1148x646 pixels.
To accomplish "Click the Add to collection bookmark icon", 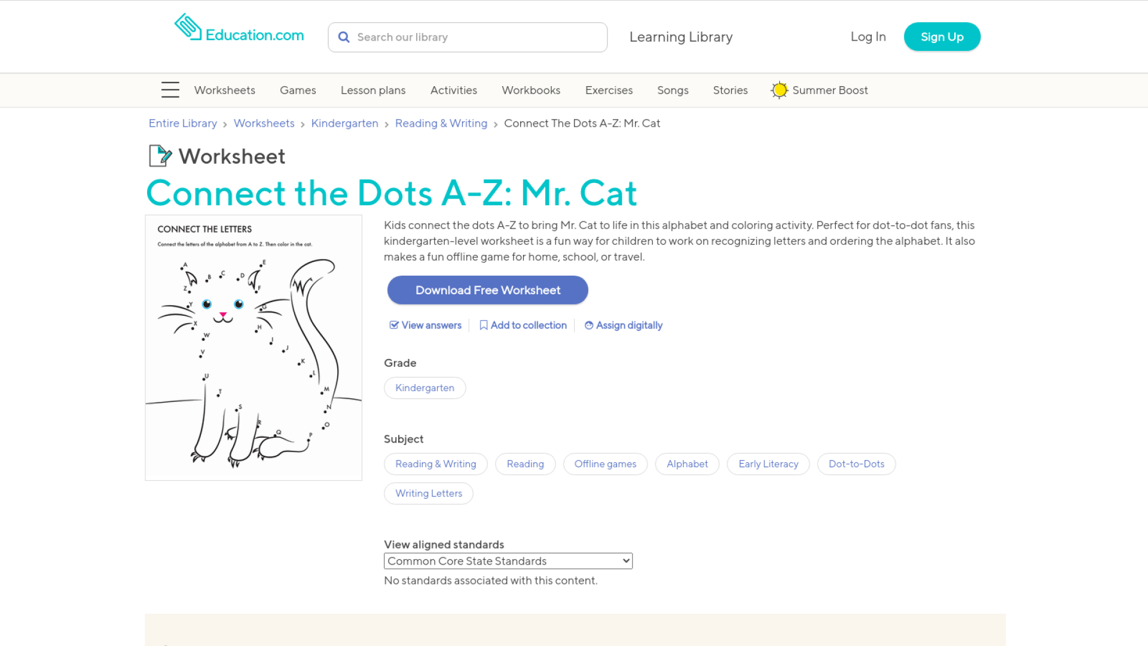I will (x=484, y=325).
